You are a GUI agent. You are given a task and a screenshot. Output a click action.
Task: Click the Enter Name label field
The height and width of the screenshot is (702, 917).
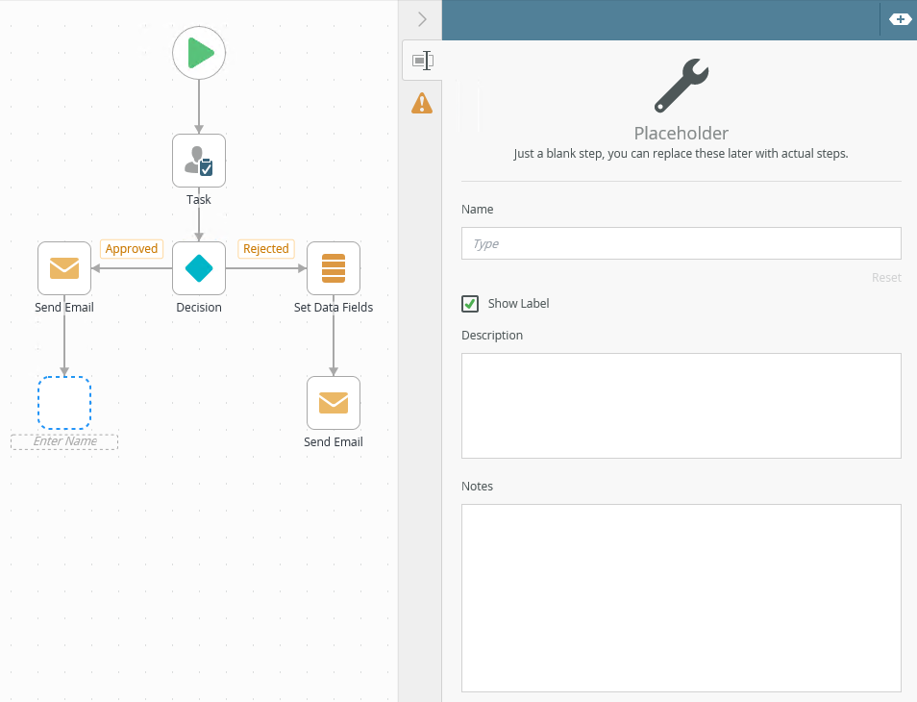pos(64,441)
